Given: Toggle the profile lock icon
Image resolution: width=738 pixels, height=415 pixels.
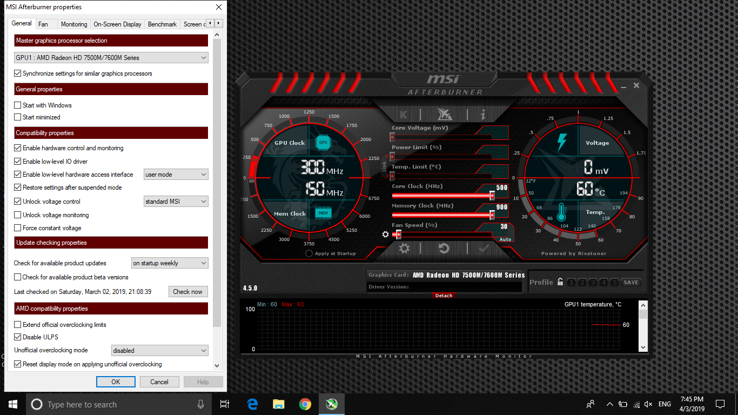Looking at the screenshot, I should (x=560, y=282).
